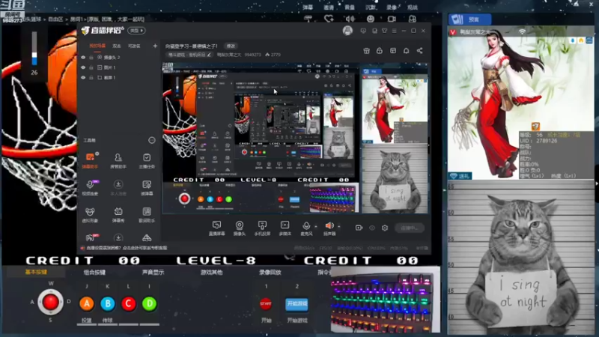599x337 pixels.
Task: Switch to the 声音显示 tab
Action: 153,272
